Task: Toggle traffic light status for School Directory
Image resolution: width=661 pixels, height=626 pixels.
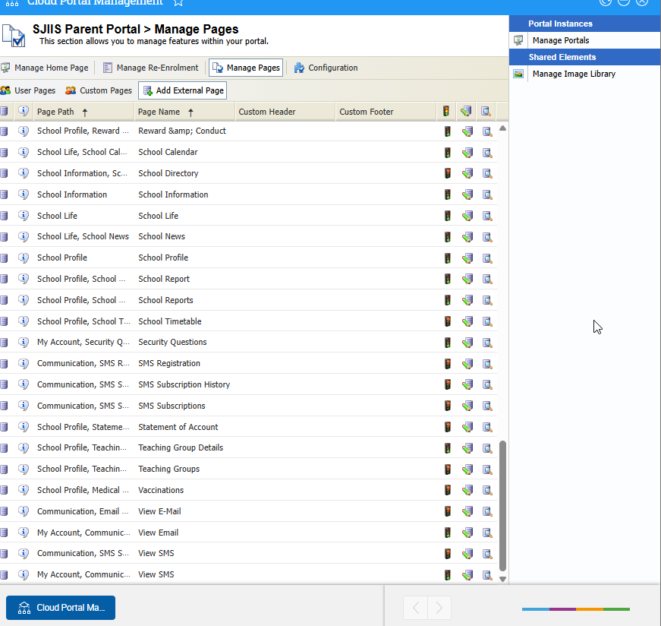Action: [447, 173]
